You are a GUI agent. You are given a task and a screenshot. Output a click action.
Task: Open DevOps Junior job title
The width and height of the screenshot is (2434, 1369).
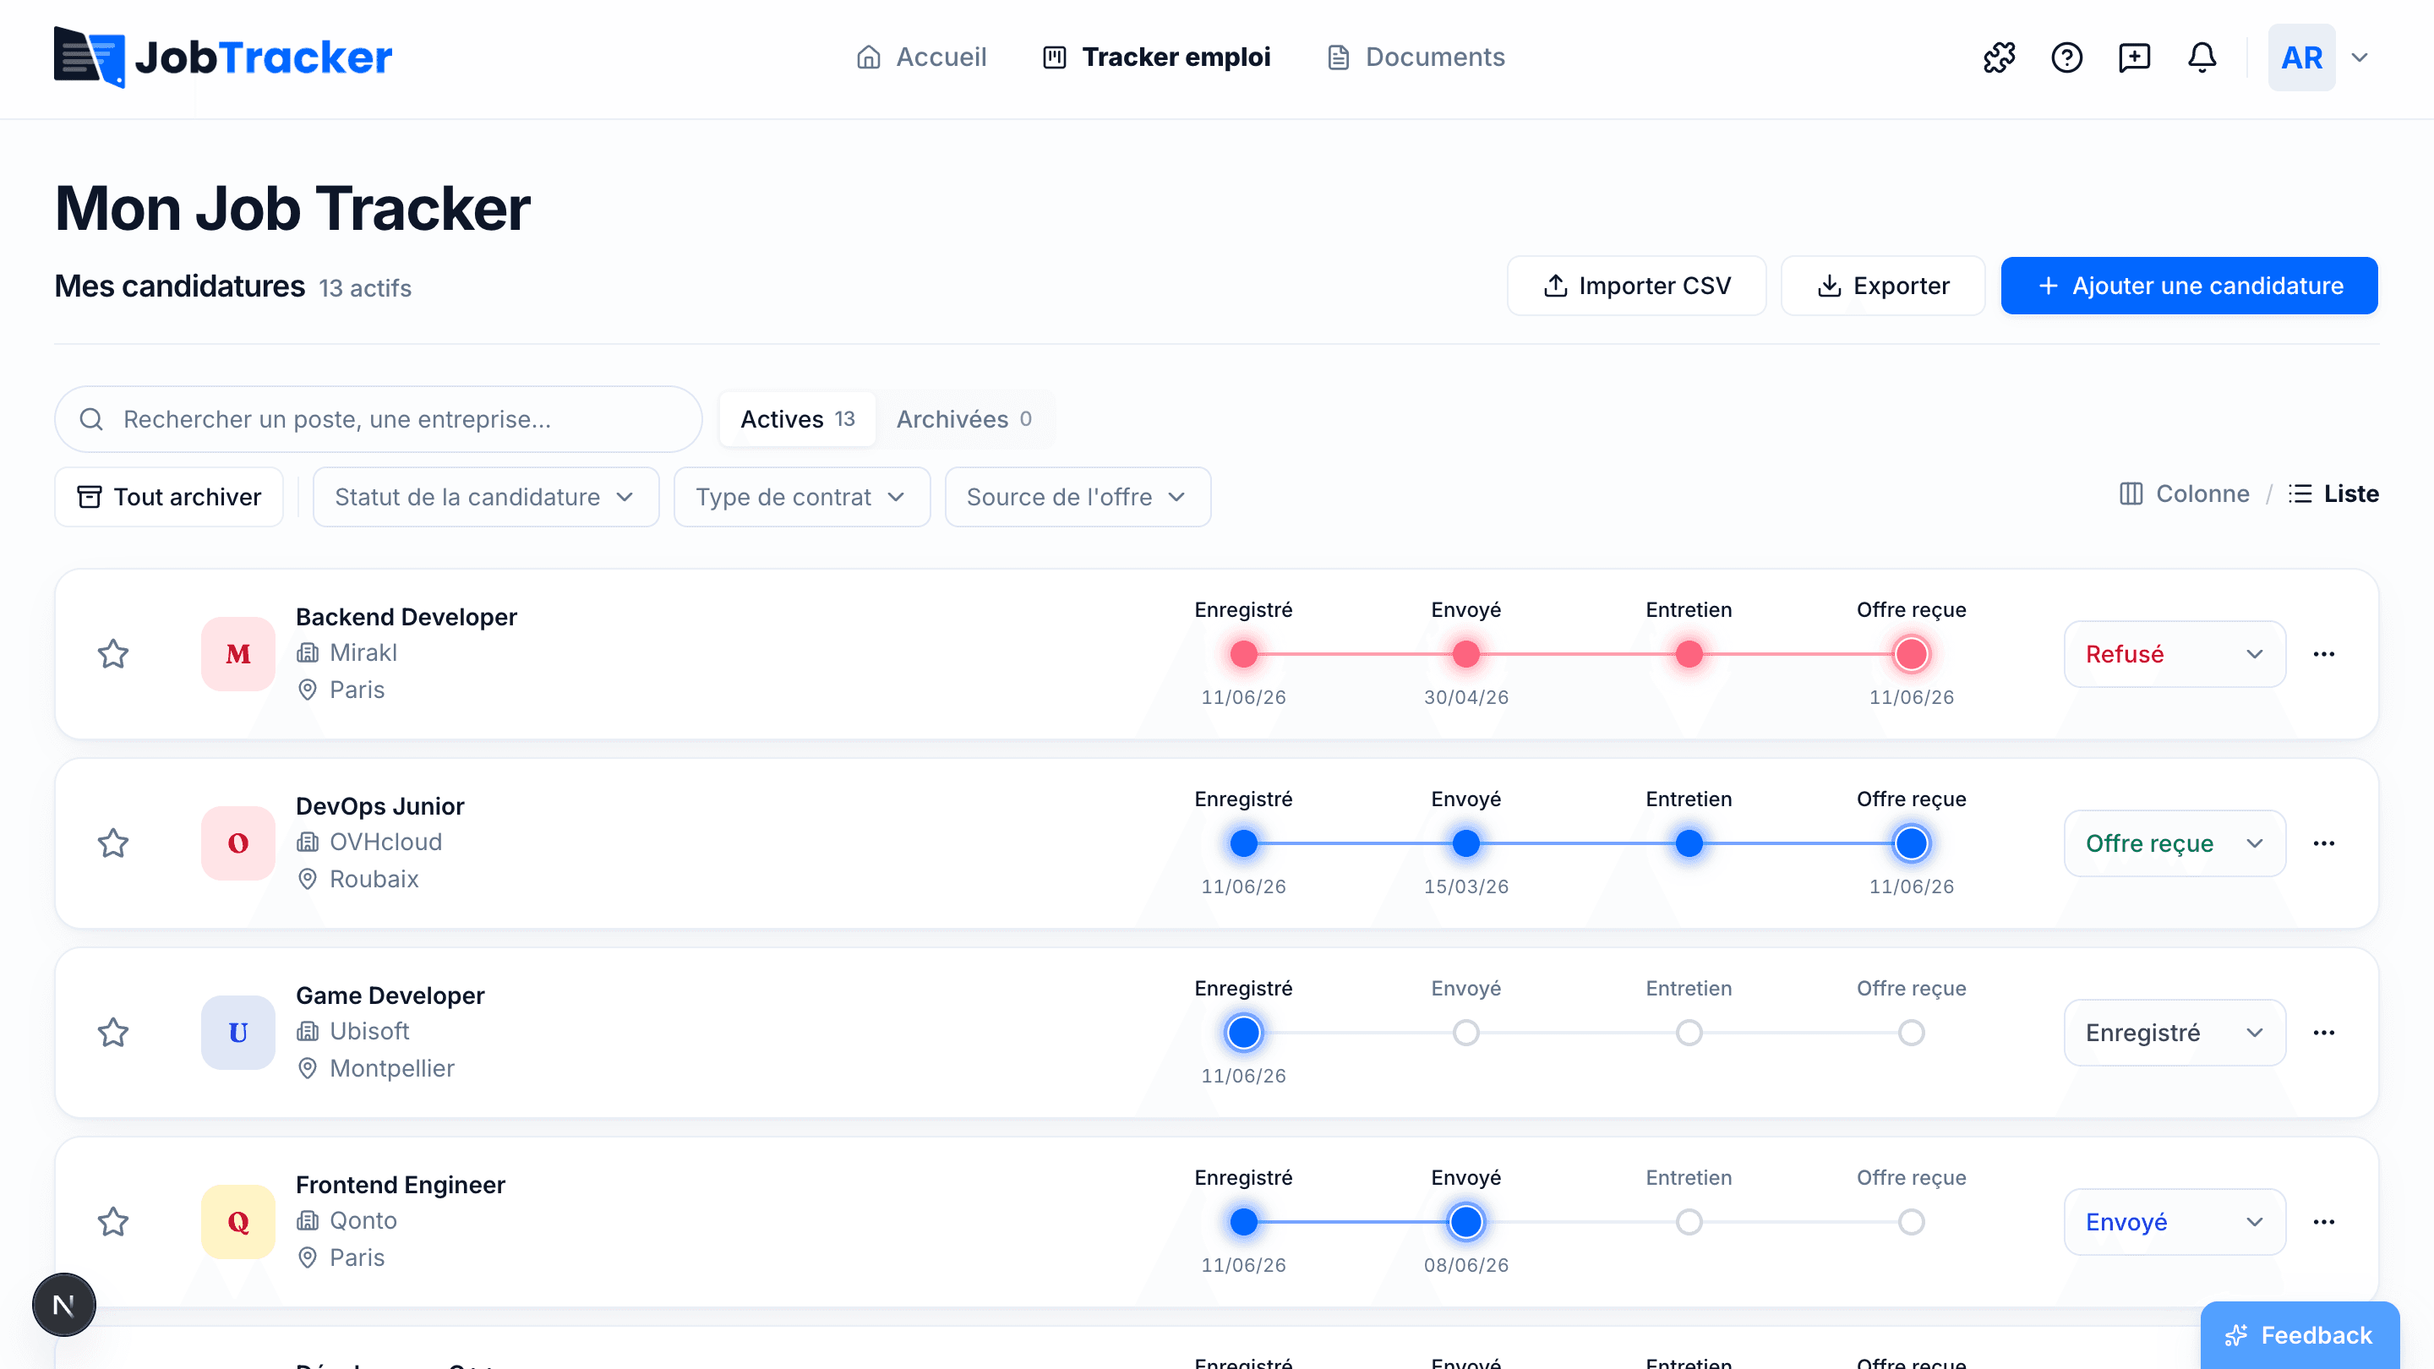[x=379, y=806]
